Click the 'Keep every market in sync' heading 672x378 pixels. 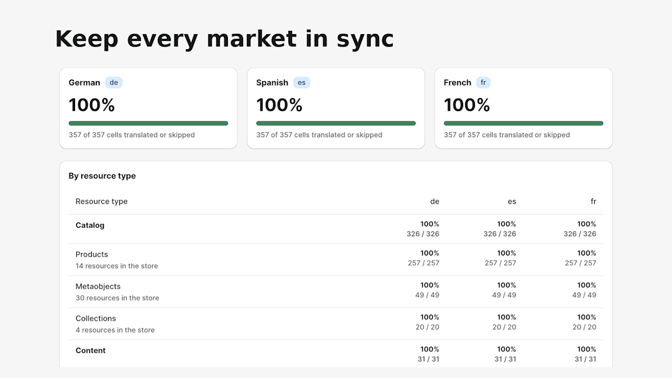225,39
